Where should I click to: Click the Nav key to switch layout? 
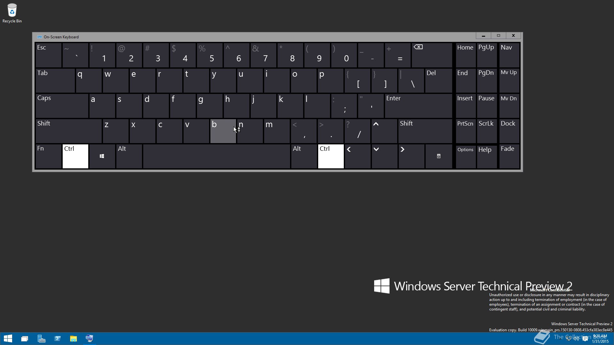509,55
